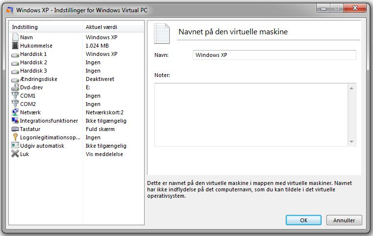373x236 pixels.
Task: Select the Luk X icon setting
Action: point(15,154)
